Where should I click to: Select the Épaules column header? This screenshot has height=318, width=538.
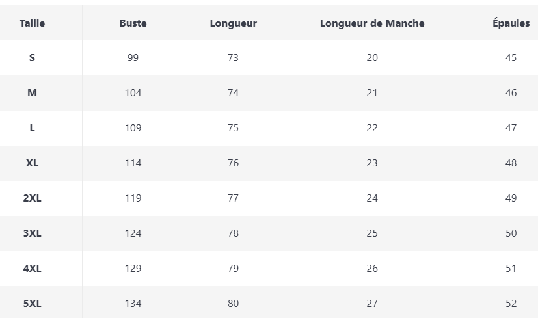511,23
